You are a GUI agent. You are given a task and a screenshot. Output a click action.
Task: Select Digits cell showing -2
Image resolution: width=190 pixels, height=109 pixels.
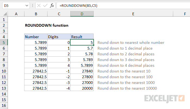[x=59, y=77]
